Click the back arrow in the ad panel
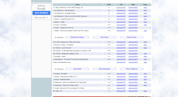The image size is (178, 97). (x=33, y=5)
